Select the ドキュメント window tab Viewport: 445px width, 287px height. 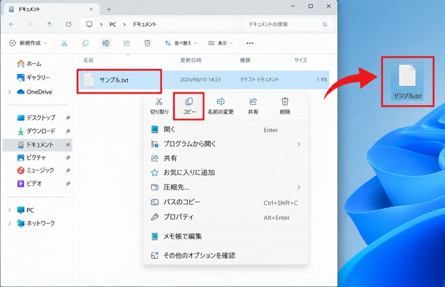click(x=51, y=10)
